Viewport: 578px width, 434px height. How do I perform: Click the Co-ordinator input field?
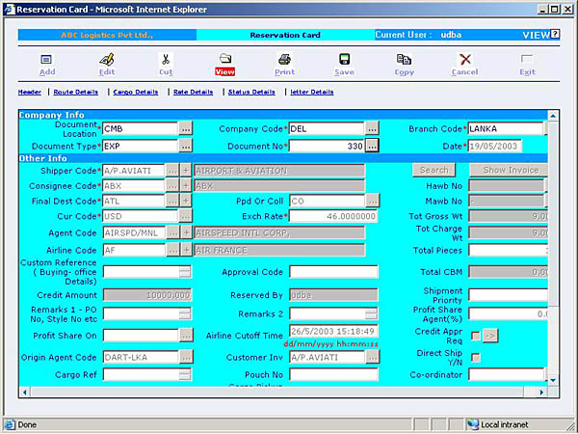click(508, 374)
